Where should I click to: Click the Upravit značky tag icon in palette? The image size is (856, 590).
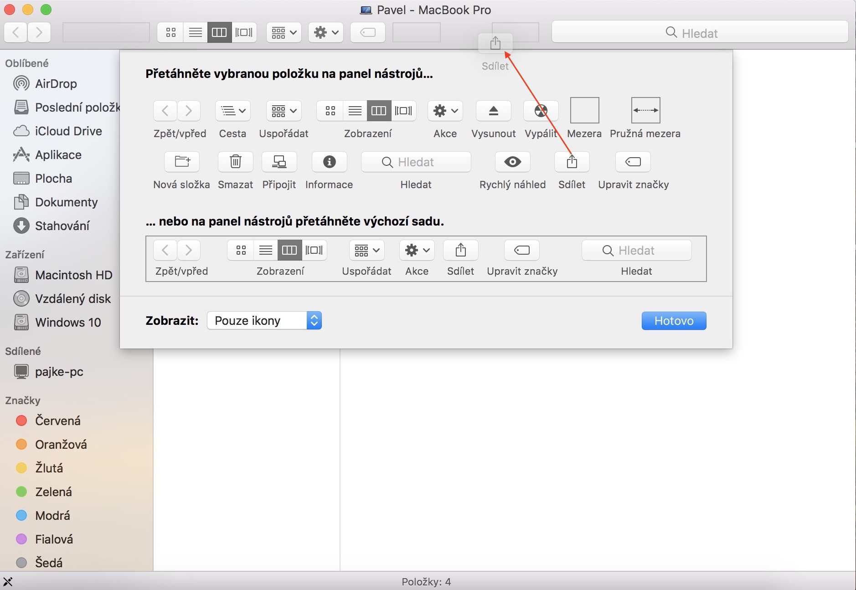[x=633, y=162]
